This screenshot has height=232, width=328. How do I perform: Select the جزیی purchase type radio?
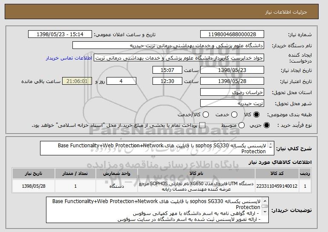tap(267, 125)
